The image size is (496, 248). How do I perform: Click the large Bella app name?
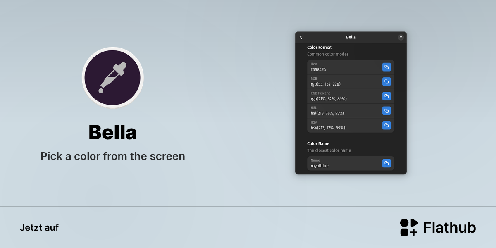(112, 132)
